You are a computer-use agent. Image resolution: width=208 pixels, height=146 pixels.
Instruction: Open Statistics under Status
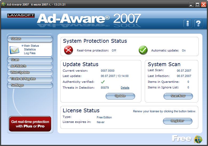point(30,49)
